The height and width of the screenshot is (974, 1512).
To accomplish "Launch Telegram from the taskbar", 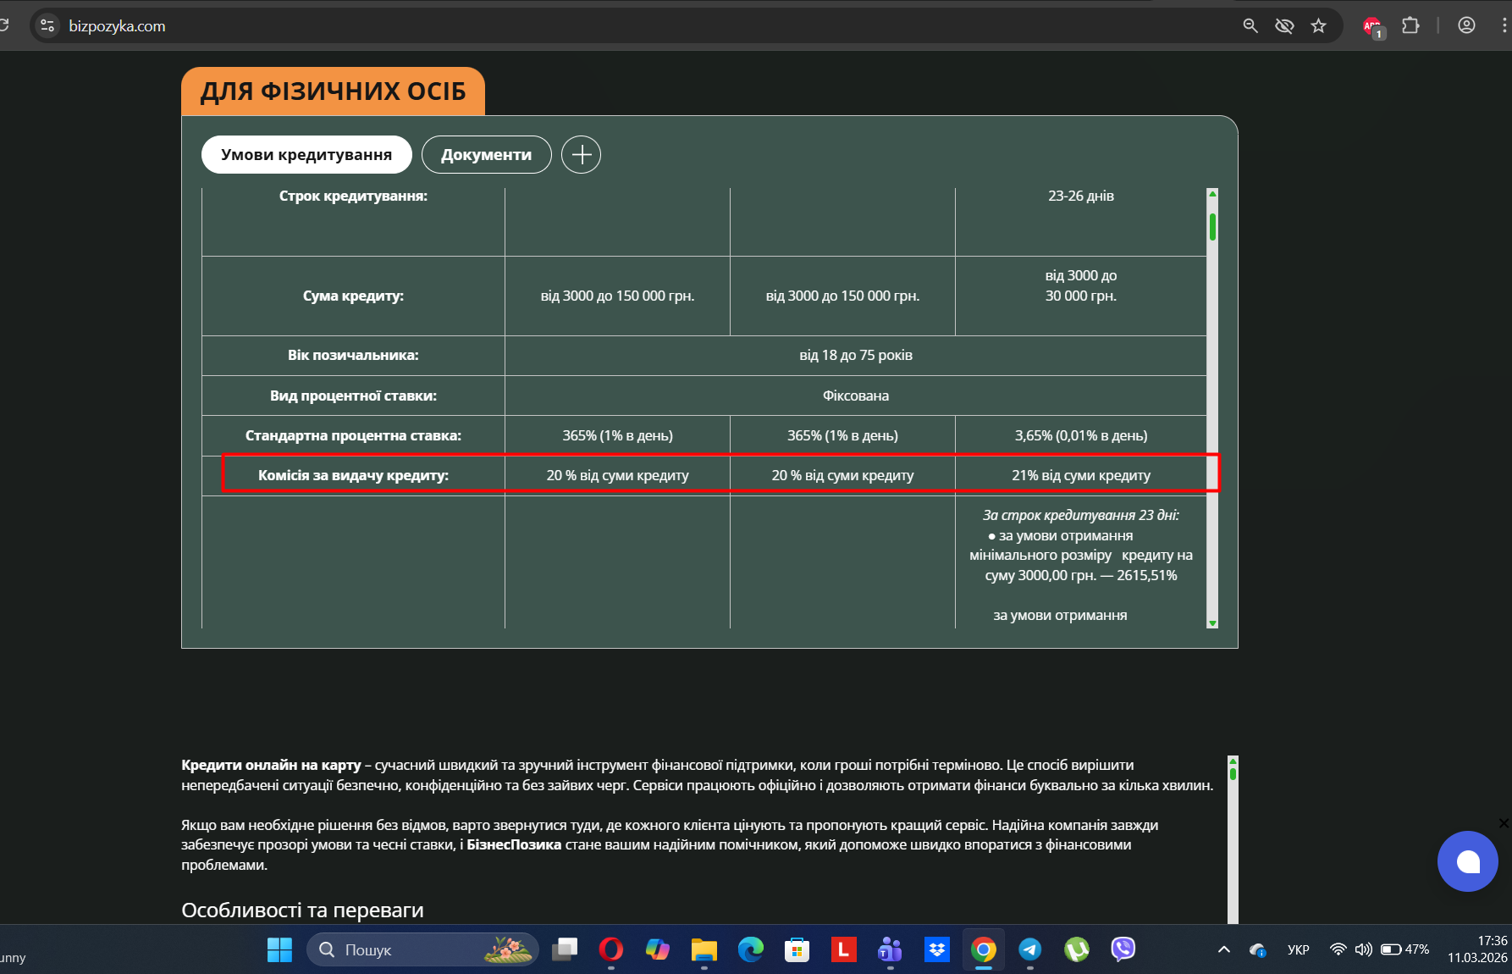I will (1029, 949).
